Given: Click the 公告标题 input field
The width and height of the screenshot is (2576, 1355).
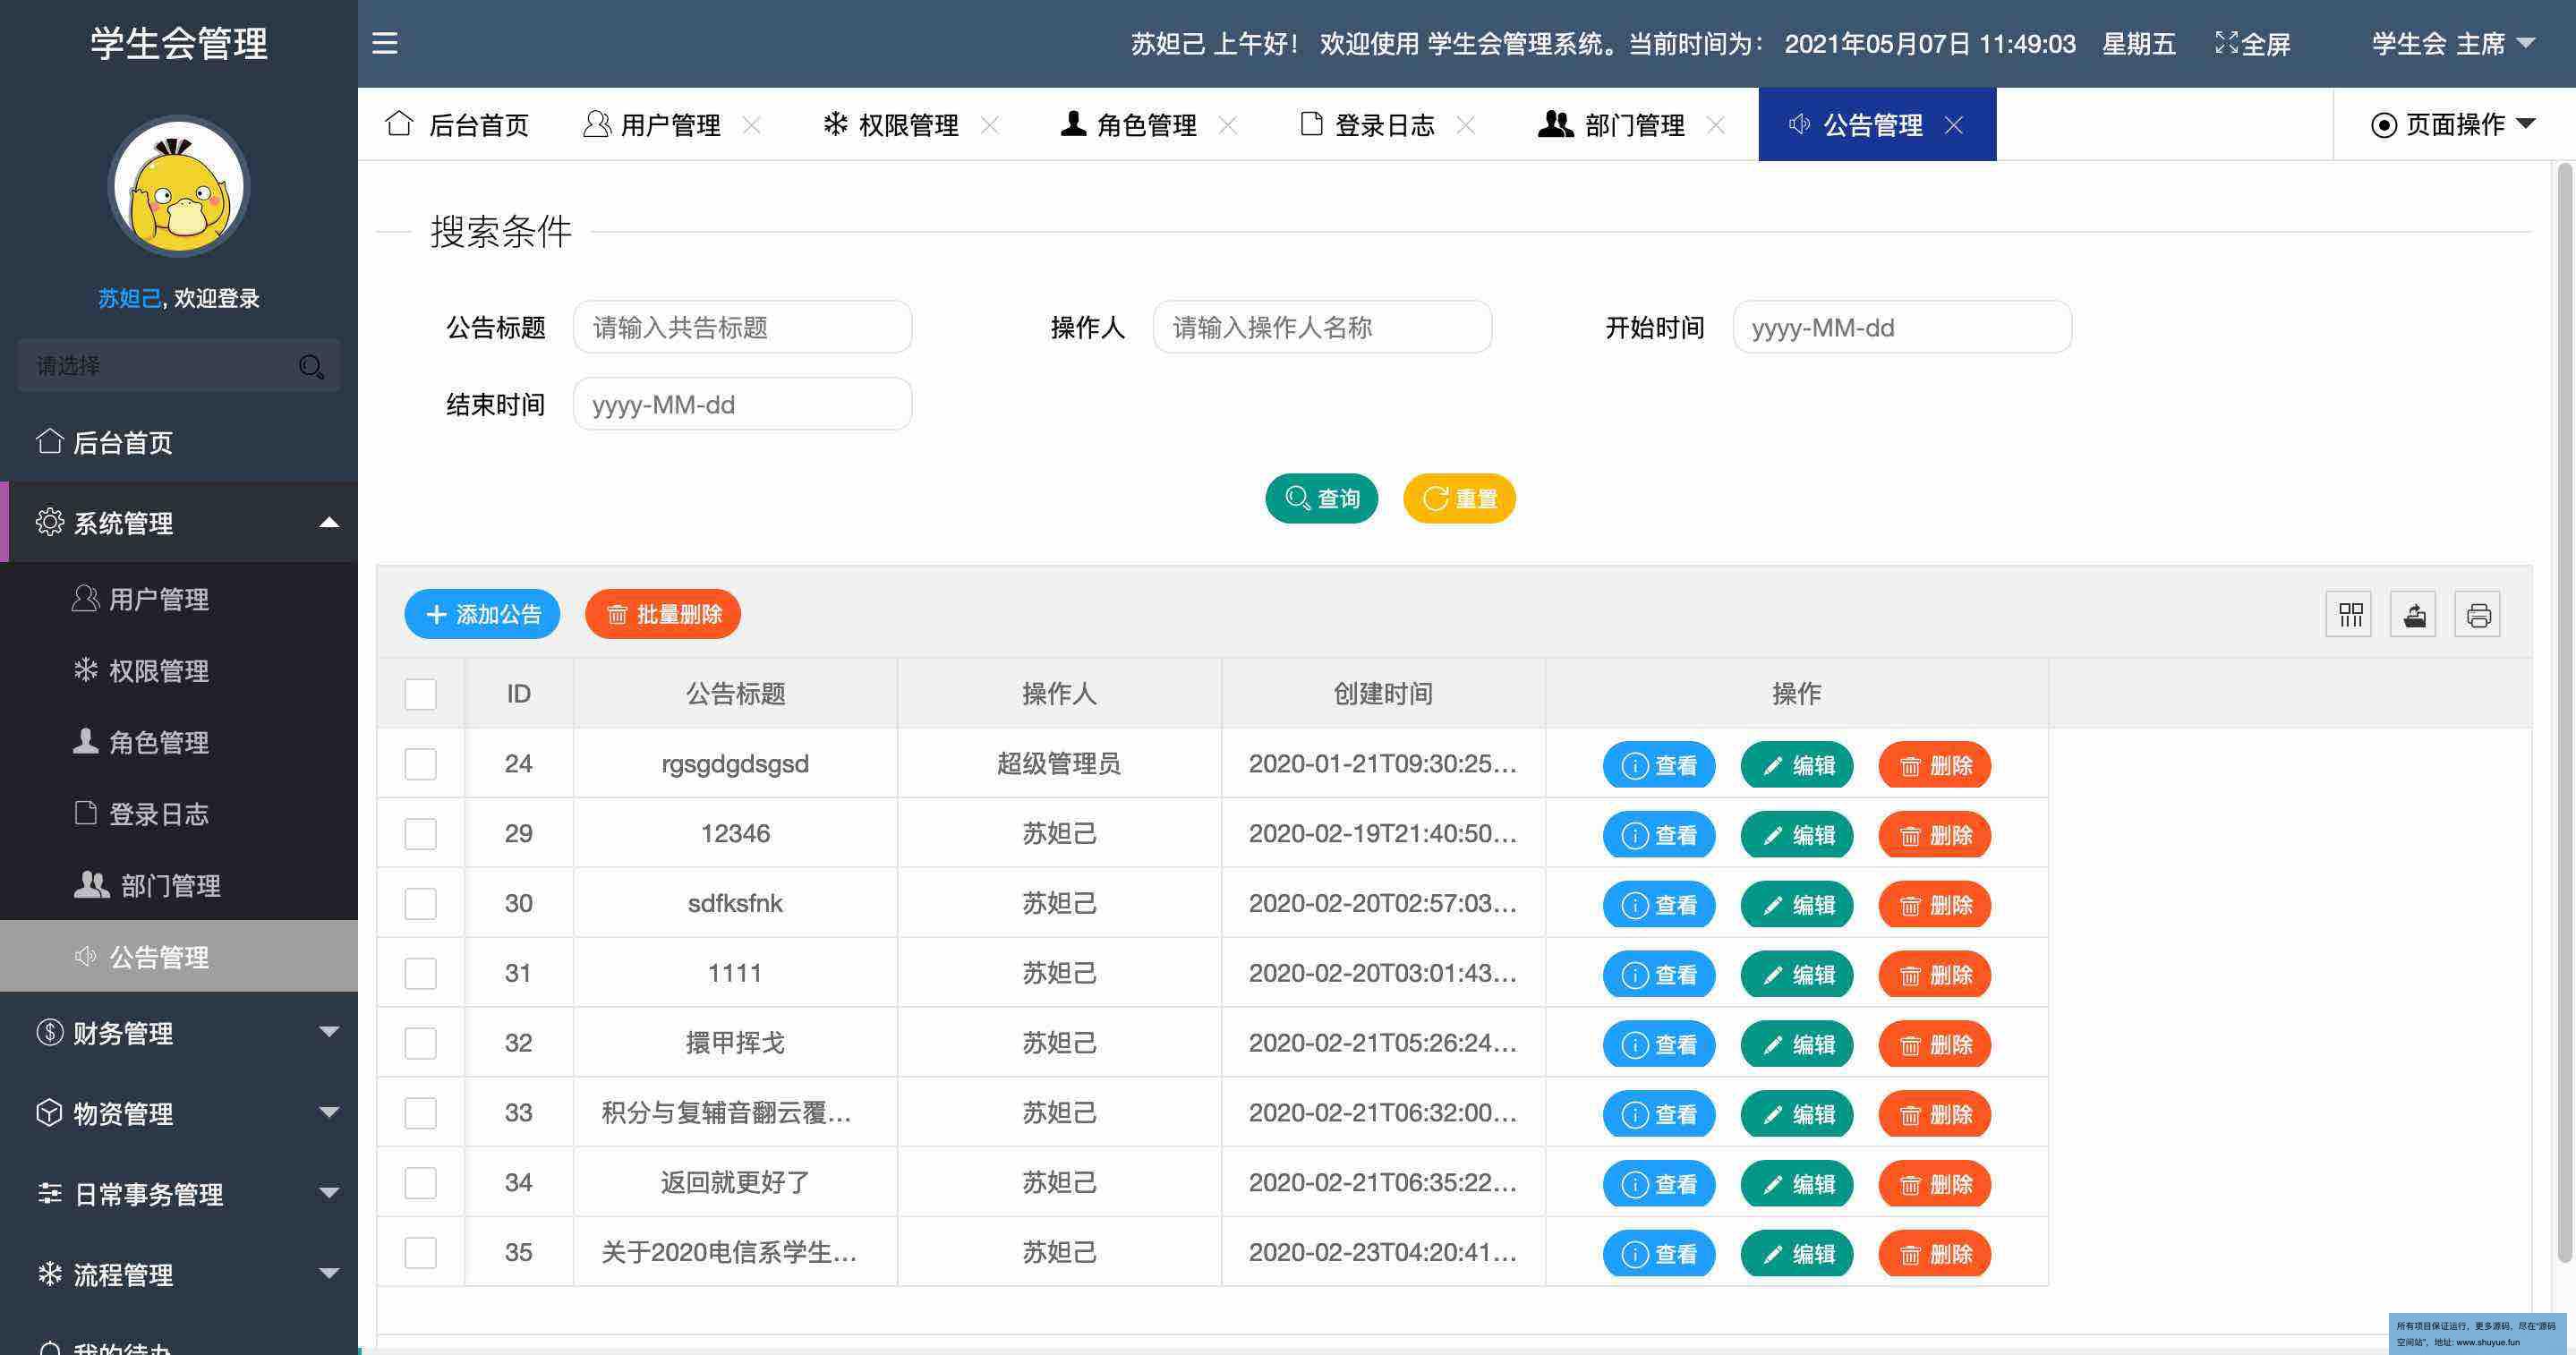Looking at the screenshot, I should 742,327.
